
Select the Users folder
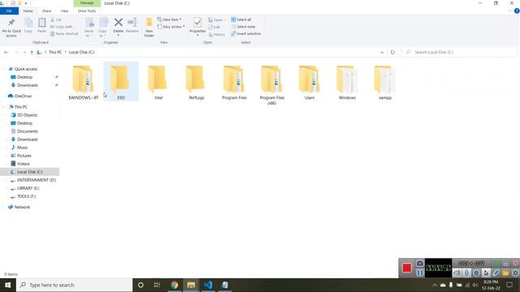310,83
